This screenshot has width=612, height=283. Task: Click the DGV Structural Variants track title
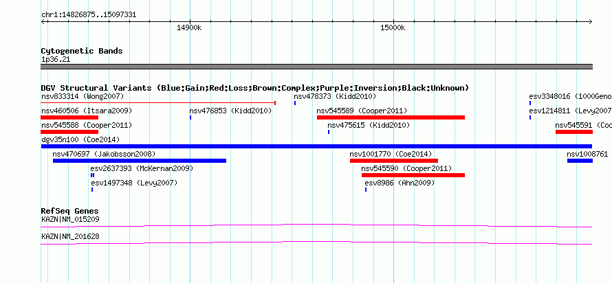pyautogui.click(x=255, y=88)
